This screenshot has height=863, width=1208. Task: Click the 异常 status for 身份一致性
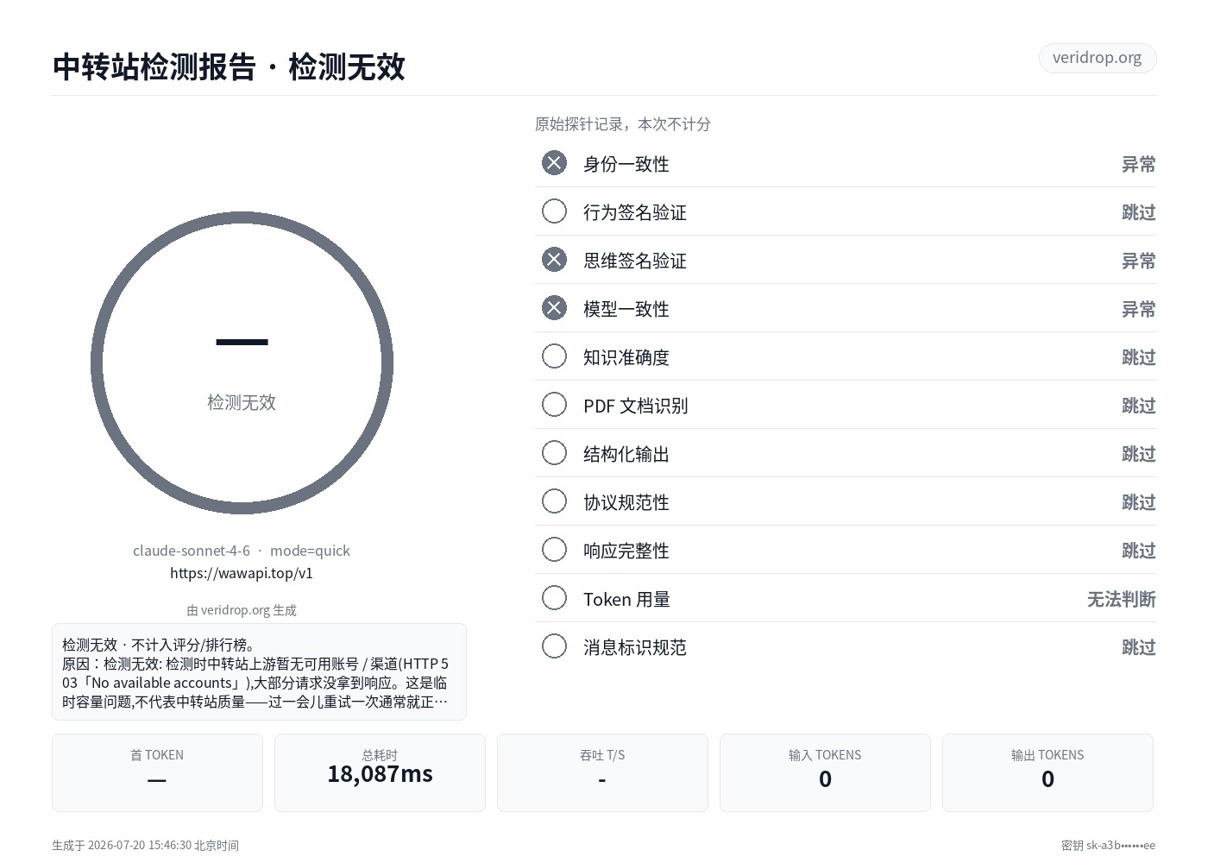coord(1138,164)
